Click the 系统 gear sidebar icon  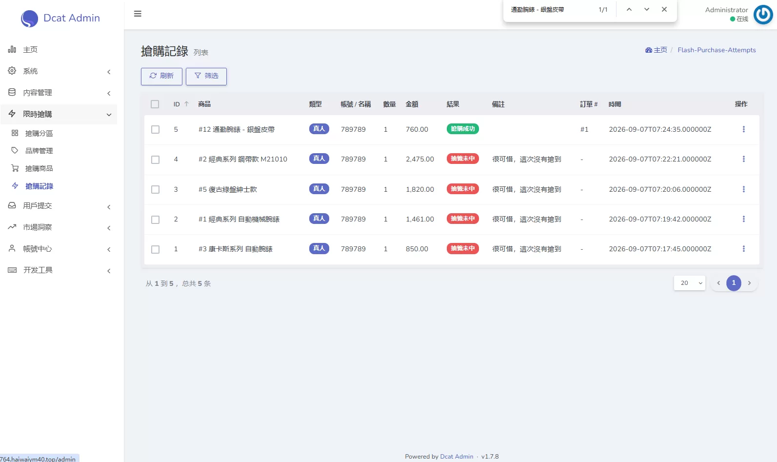[12, 71]
